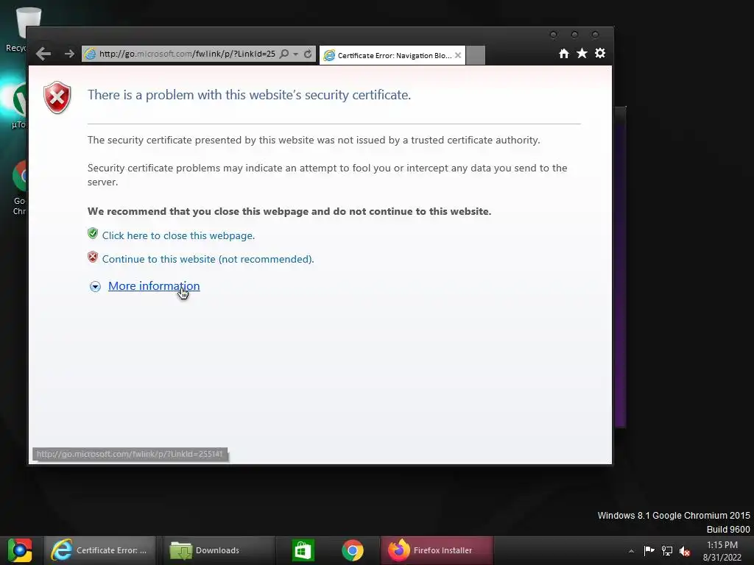The height and width of the screenshot is (565, 754).
Task: Go forward with the browser forward arrow
Action: coord(69,54)
